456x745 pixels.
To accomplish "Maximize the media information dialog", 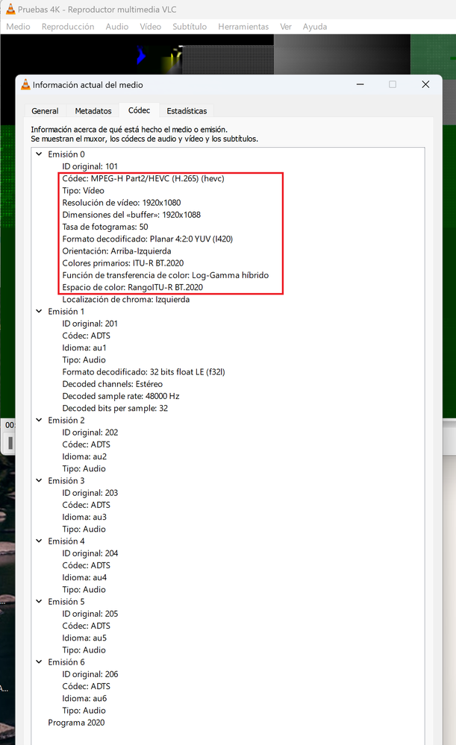I will tap(393, 84).
